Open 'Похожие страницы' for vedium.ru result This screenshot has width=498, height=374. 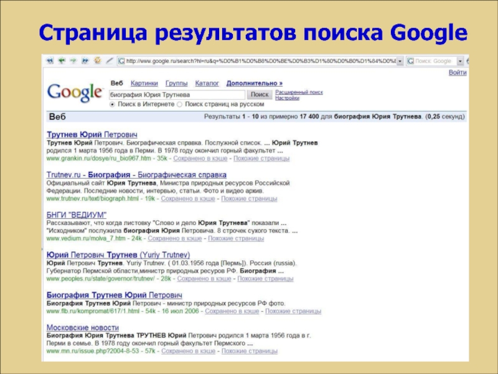[x=236, y=239]
